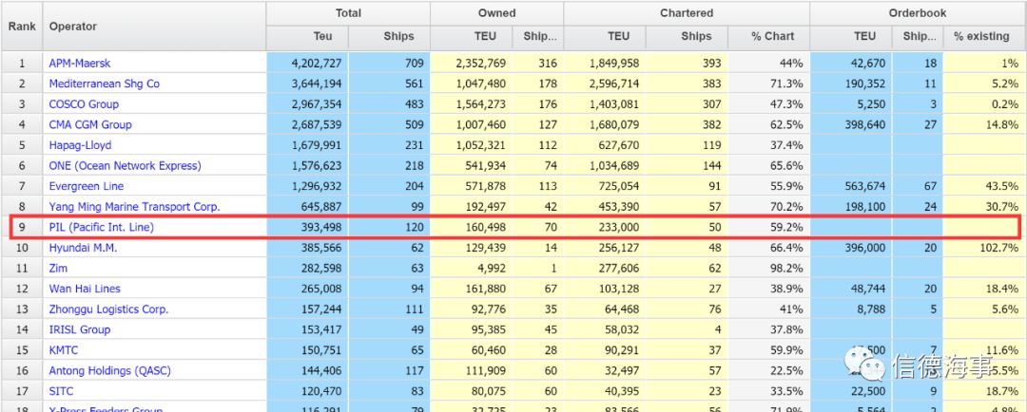
Task: Select Hyundai orderbook TEU 396,000
Action: click(865, 248)
